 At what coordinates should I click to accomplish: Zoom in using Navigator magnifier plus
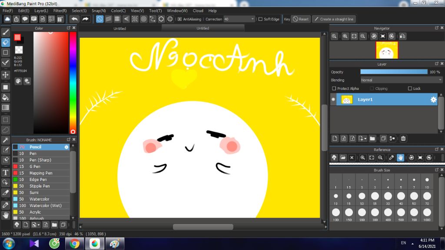pyautogui.click(x=345, y=36)
